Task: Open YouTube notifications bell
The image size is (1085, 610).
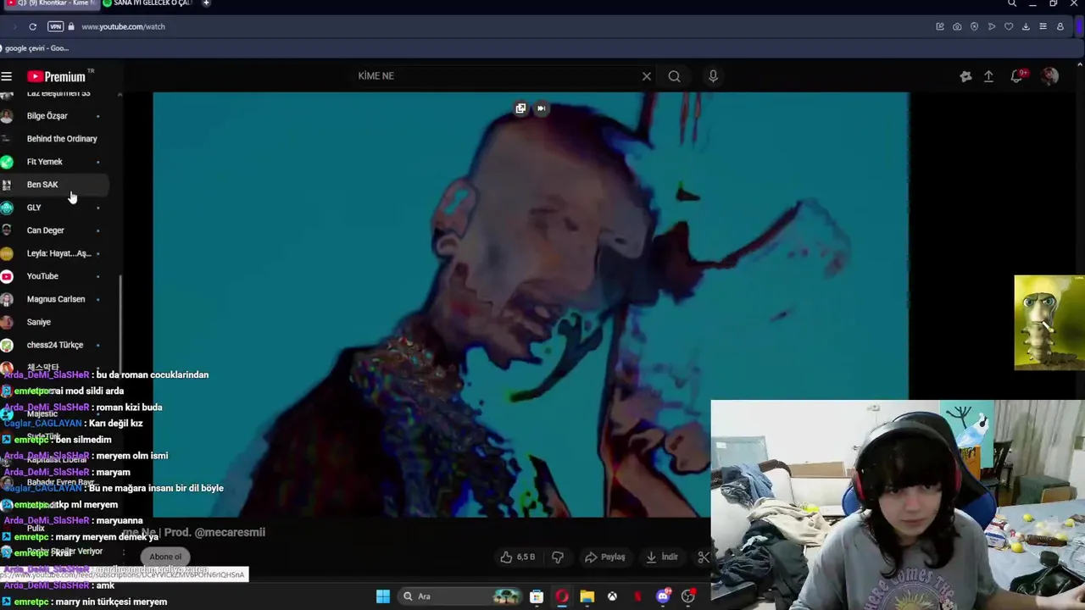Action: coord(1017,76)
